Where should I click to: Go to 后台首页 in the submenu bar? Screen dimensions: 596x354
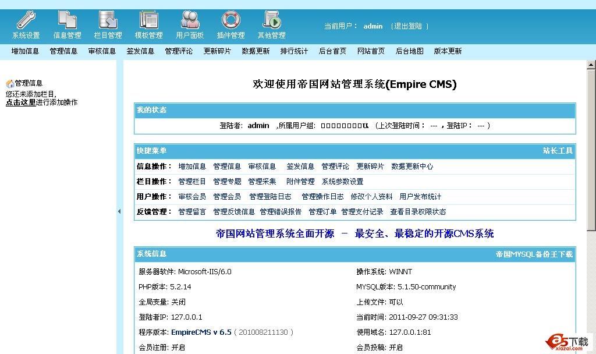(x=332, y=51)
